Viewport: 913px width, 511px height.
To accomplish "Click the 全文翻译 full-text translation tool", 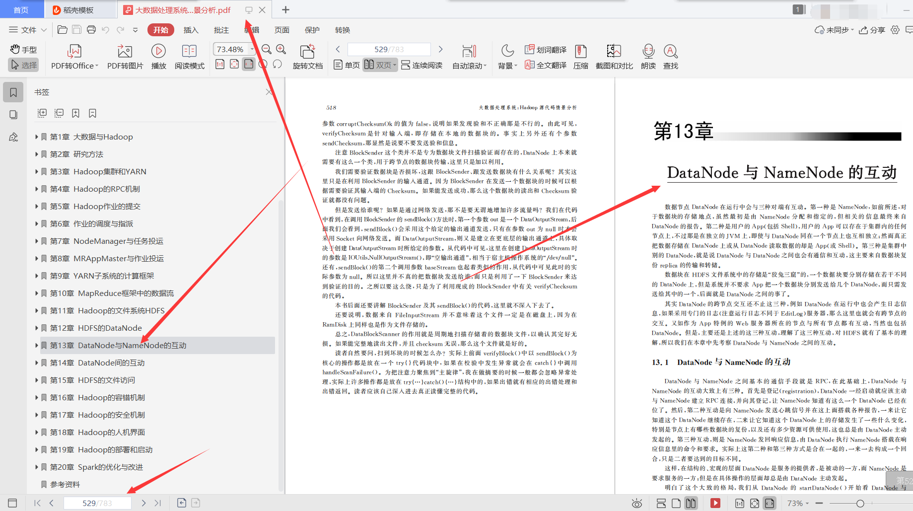I will 546,65.
